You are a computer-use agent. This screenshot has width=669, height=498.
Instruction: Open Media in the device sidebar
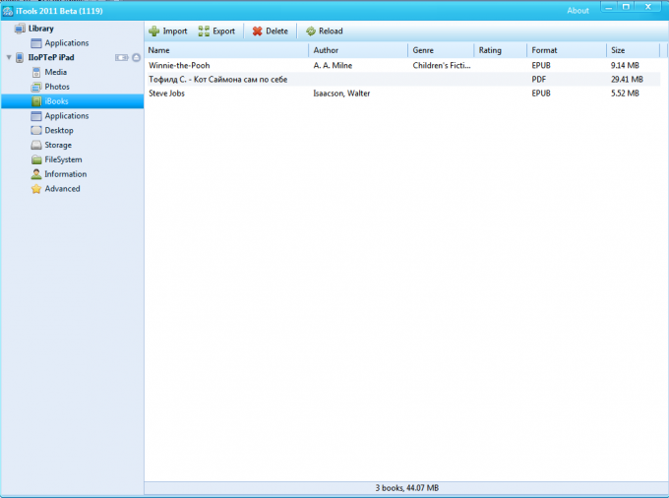55,72
